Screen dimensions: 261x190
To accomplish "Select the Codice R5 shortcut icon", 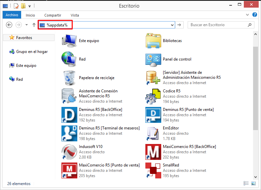I will (x=153, y=96).
